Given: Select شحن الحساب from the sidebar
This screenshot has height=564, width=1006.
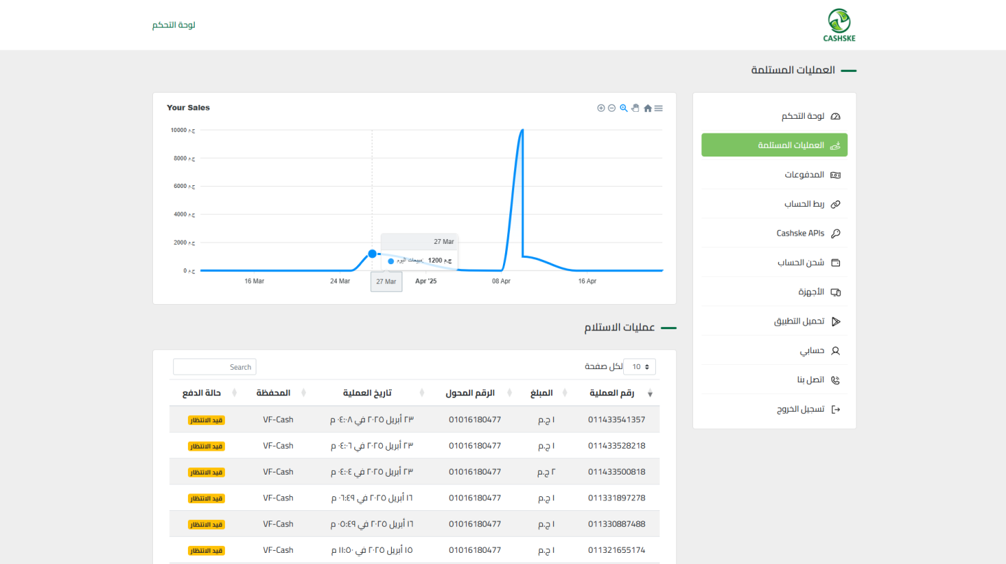Looking at the screenshot, I should pyautogui.click(x=801, y=263).
